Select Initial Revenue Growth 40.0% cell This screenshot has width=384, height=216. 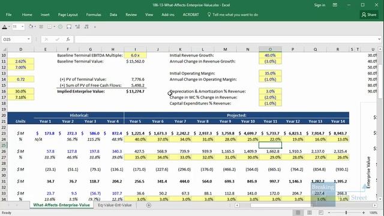(270, 55)
